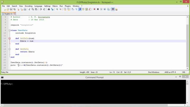Click the Redo arrow icon
190x107 pixels.
(x=44, y=9)
